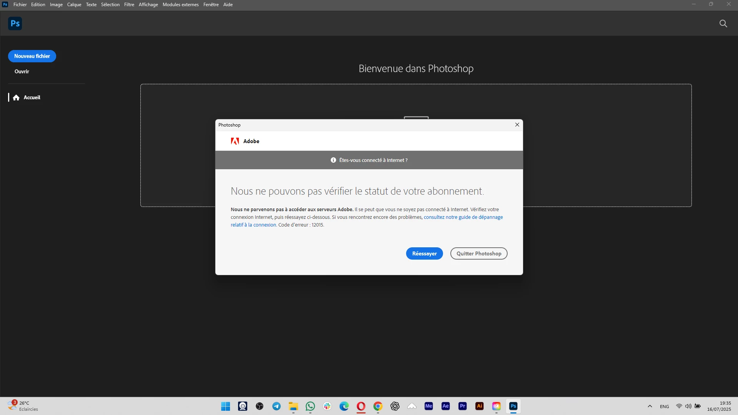Open Windows Start menu
This screenshot has width=738, height=415.
tap(226, 406)
